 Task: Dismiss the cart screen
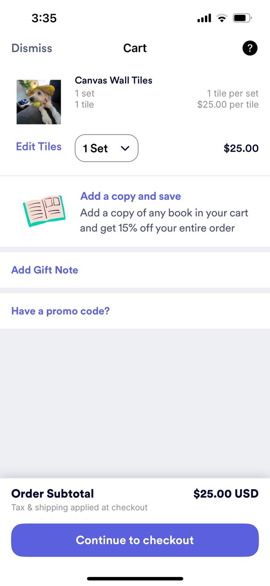click(x=32, y=48)
